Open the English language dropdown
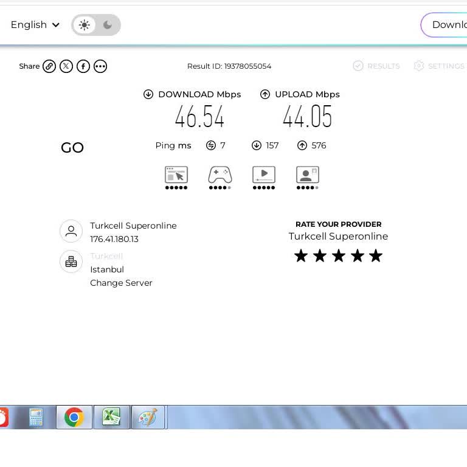 (35, 25)
